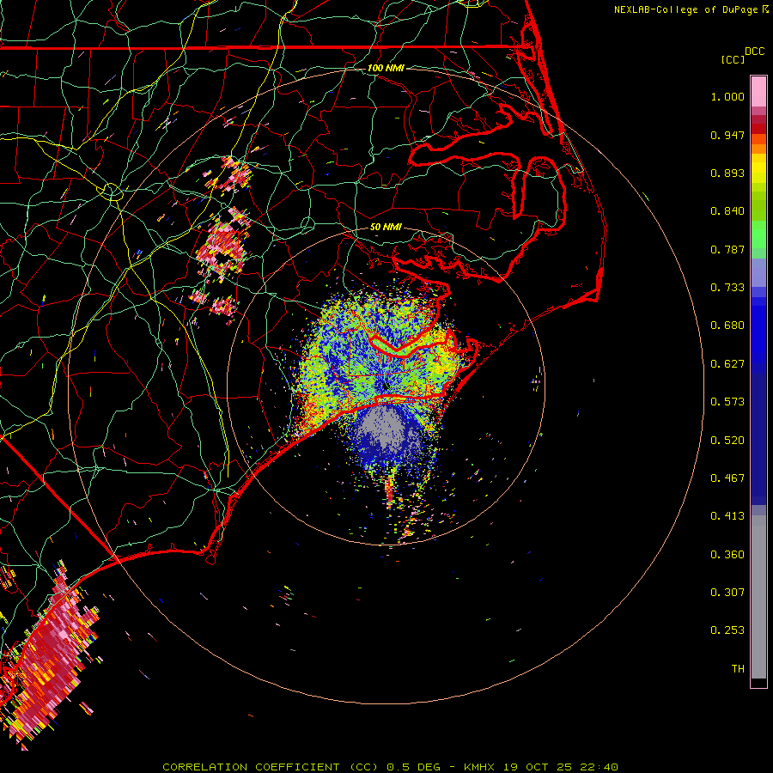Pick the light pink swatch atop the color bar
The width and height of the screenshot is (773, 773).
pos(758,92)
